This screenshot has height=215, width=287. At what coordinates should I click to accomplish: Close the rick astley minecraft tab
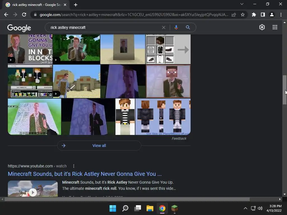(x=65, y=5)
